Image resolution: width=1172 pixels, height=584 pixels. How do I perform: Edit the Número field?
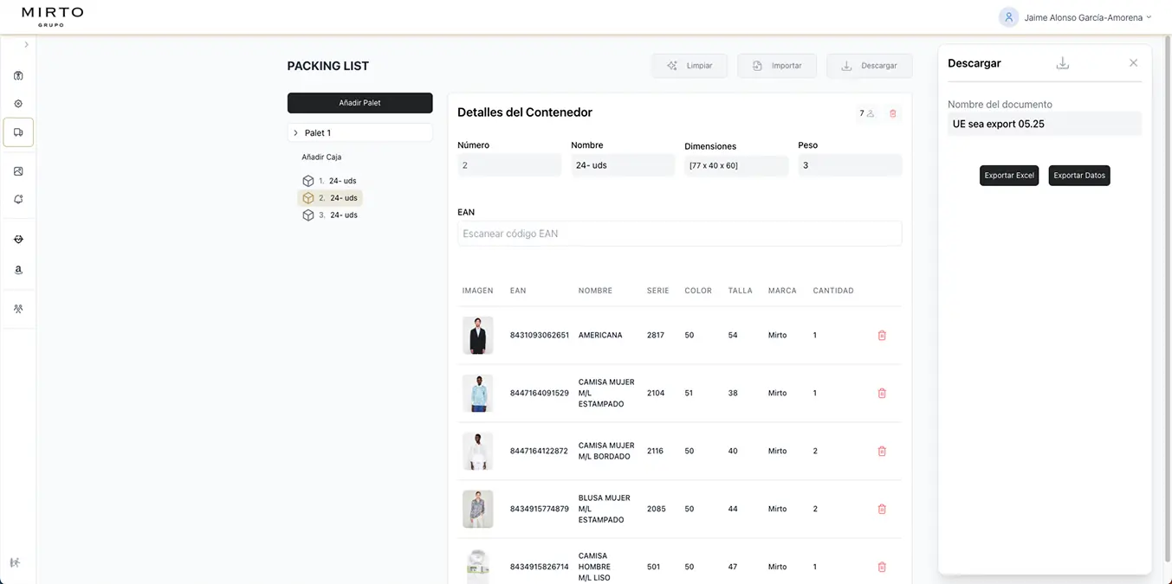(509, 165)
